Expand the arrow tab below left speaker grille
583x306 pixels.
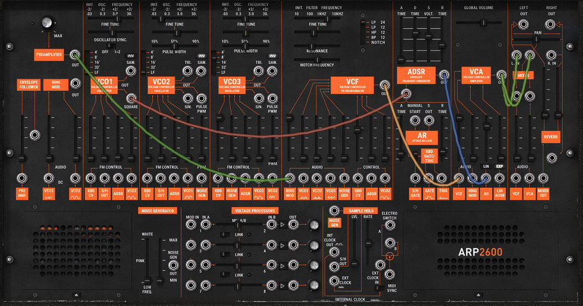pyautogui.click(x=77, y=295)
